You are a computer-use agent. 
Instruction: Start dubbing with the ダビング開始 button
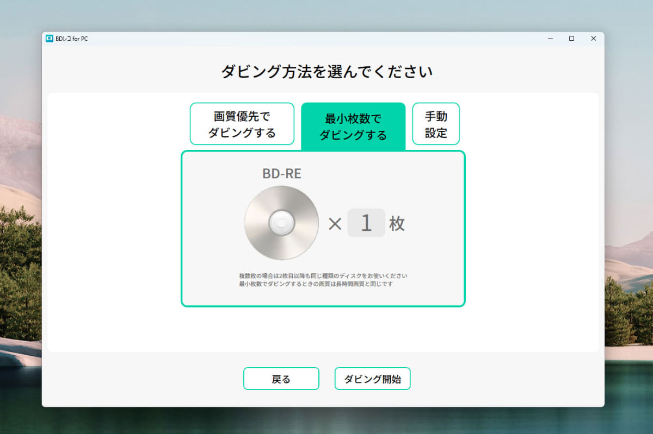click(372, 379)
